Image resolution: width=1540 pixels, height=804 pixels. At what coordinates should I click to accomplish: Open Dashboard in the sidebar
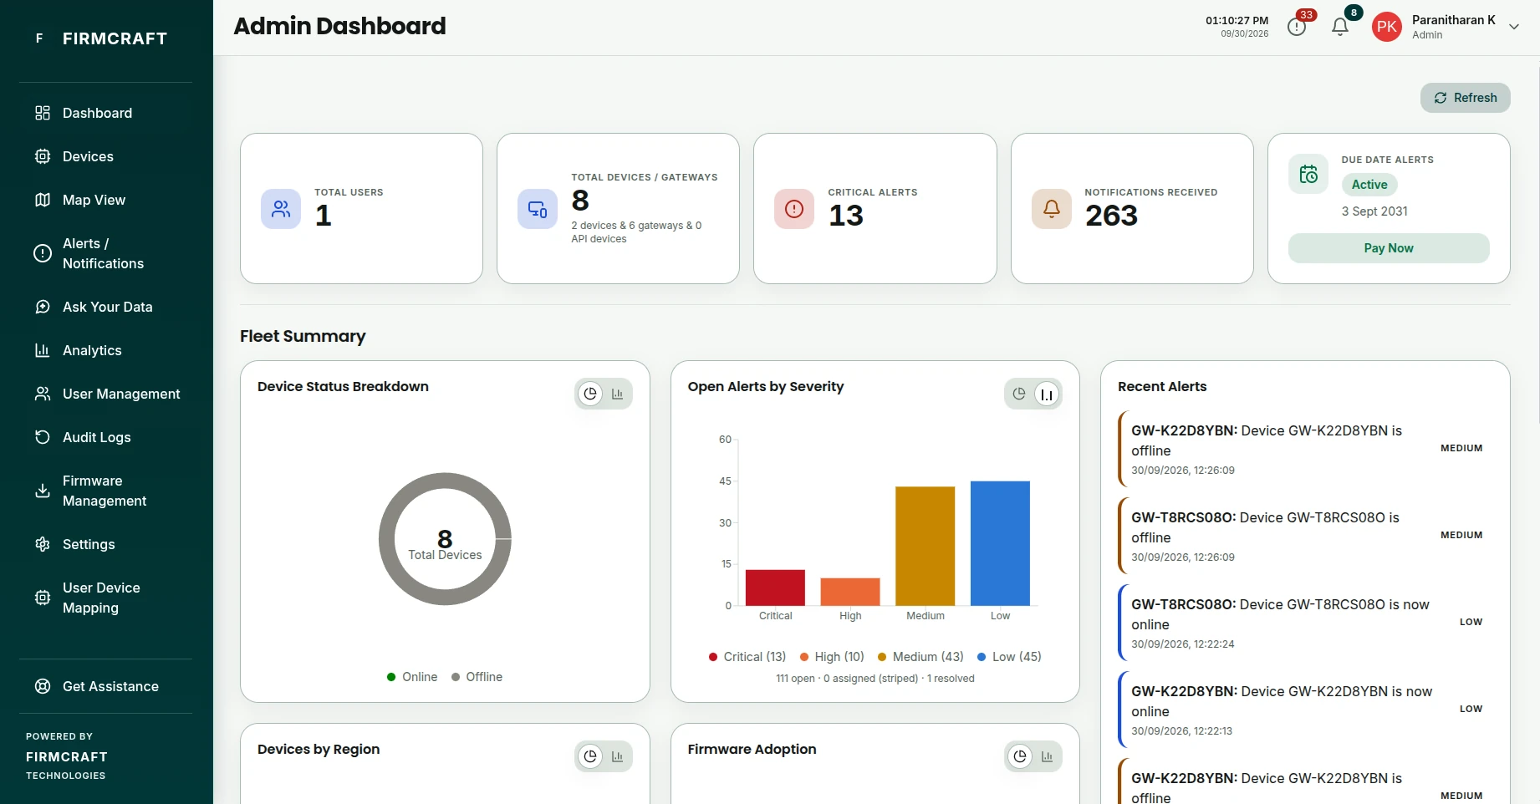coord(106,113)
